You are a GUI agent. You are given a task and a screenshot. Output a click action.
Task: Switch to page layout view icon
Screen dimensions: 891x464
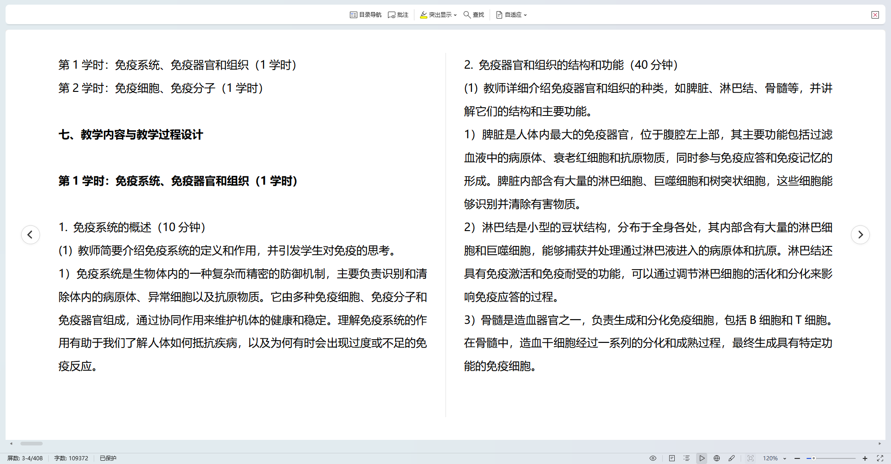point(672,458)
